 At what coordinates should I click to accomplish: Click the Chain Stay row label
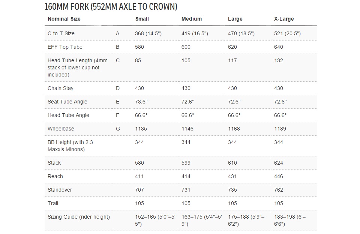click(x=60, y=88)
